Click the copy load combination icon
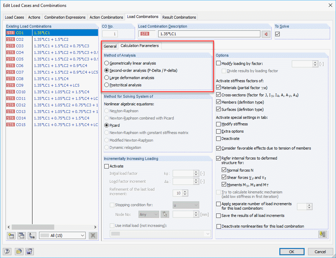Viewport: 336px width, 258px height. click(x=21, y=236)
